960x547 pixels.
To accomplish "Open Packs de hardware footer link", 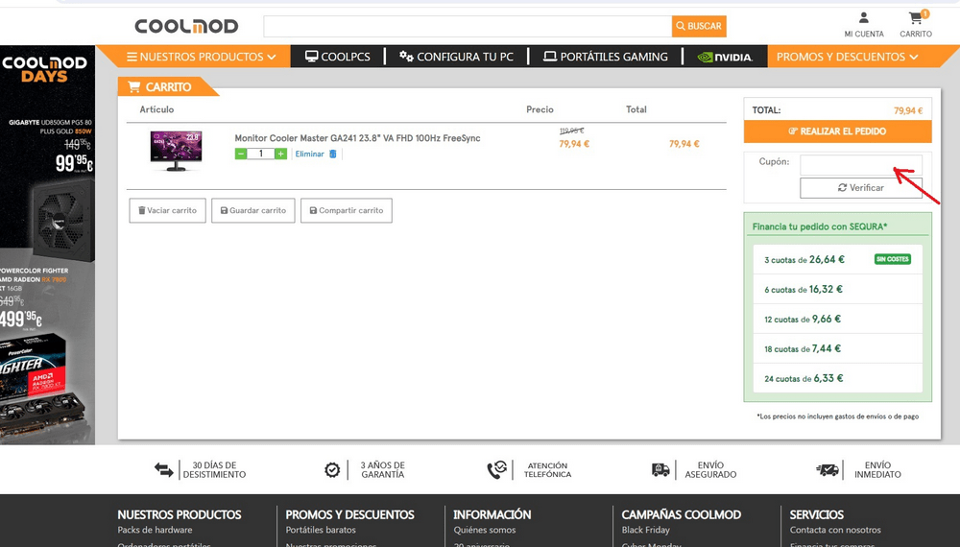I will (155, 530).
